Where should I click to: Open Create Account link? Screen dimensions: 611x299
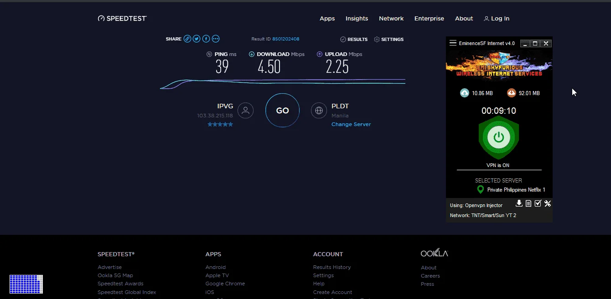(x=332, y=292)
